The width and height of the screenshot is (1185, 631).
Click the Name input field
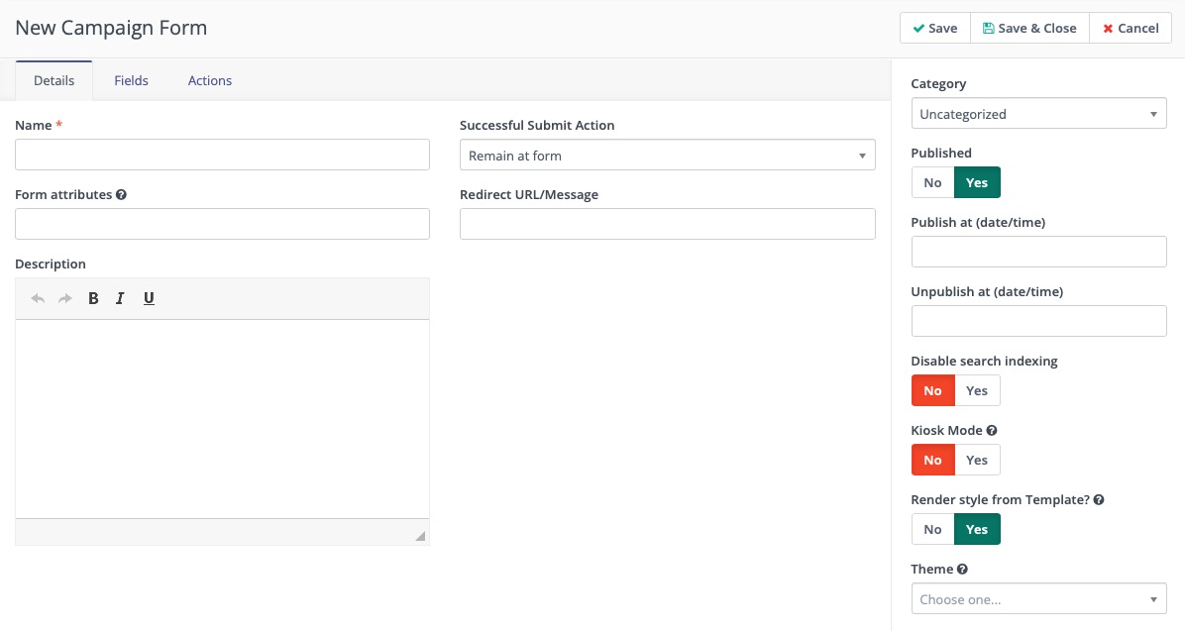click(x=222, y=155)
